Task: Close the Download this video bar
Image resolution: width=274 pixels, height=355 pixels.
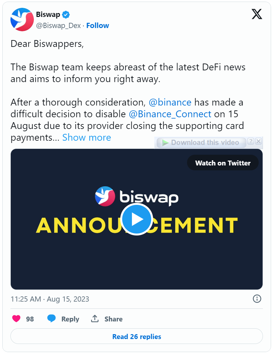Action: click(x=258, y=141)
